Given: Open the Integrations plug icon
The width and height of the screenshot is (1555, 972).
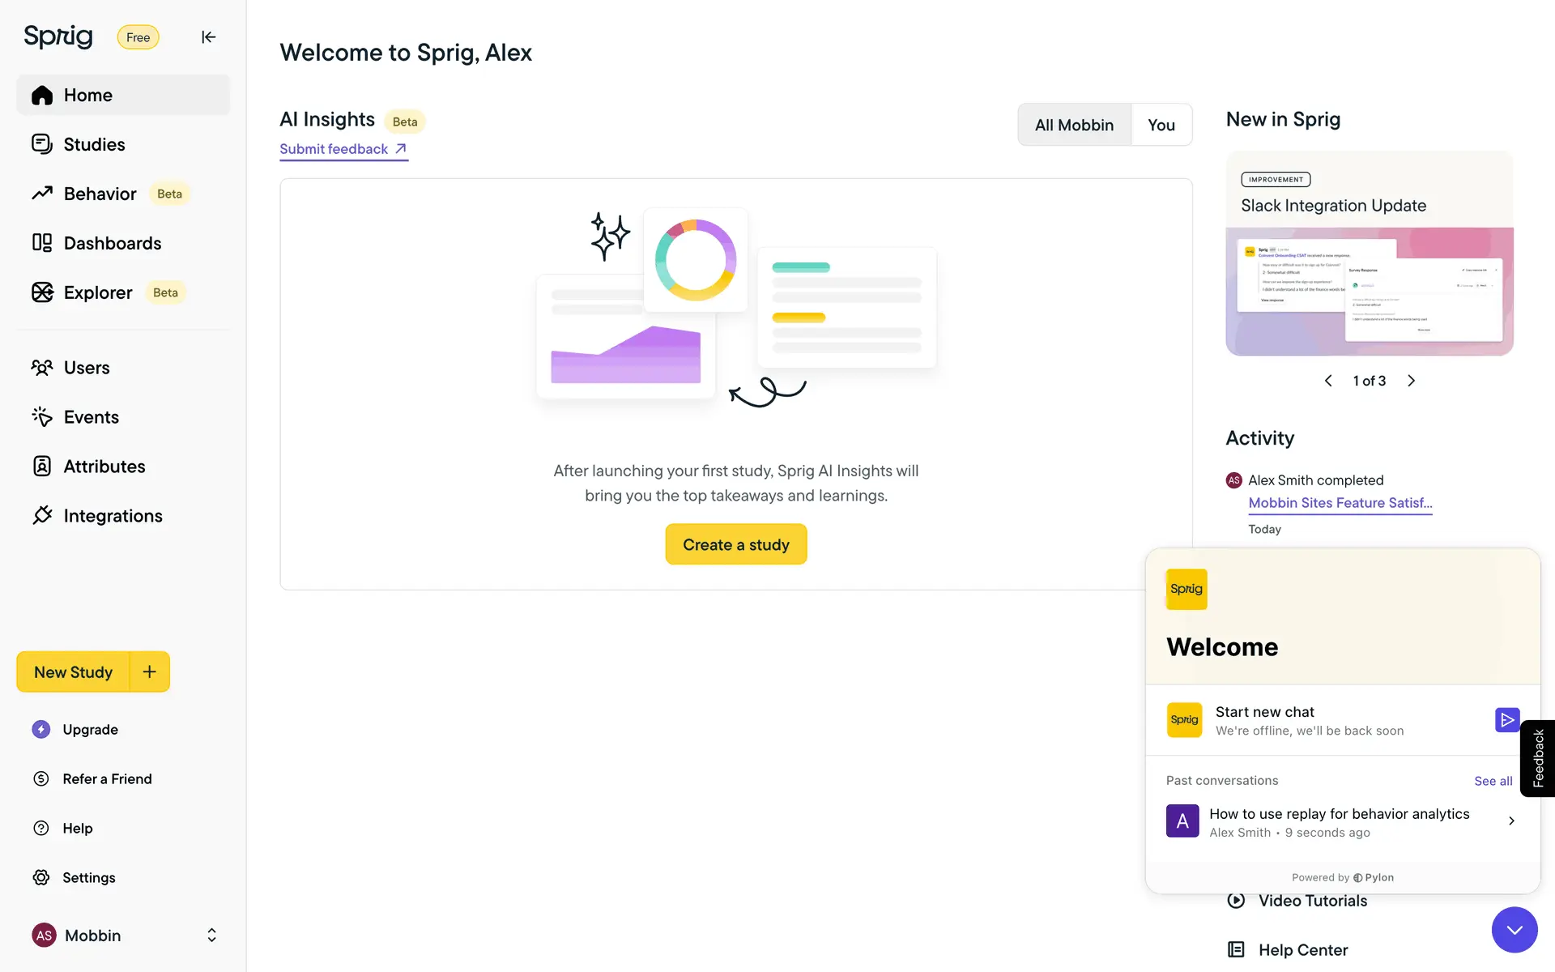Looking at the screenshot, I should click(x=42, y=516).
